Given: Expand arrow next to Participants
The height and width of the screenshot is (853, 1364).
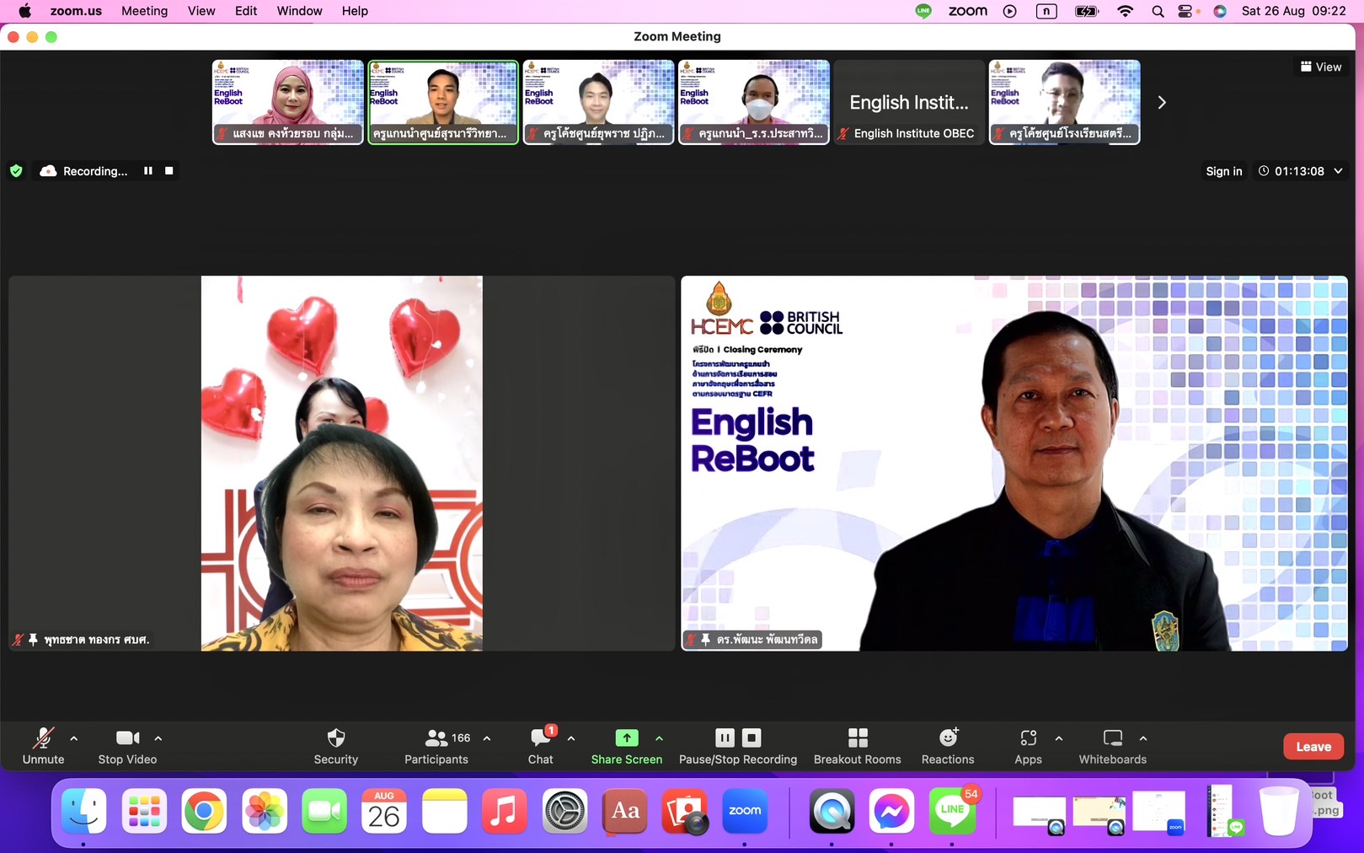Looking at the screenshot, I should [487, 738].
